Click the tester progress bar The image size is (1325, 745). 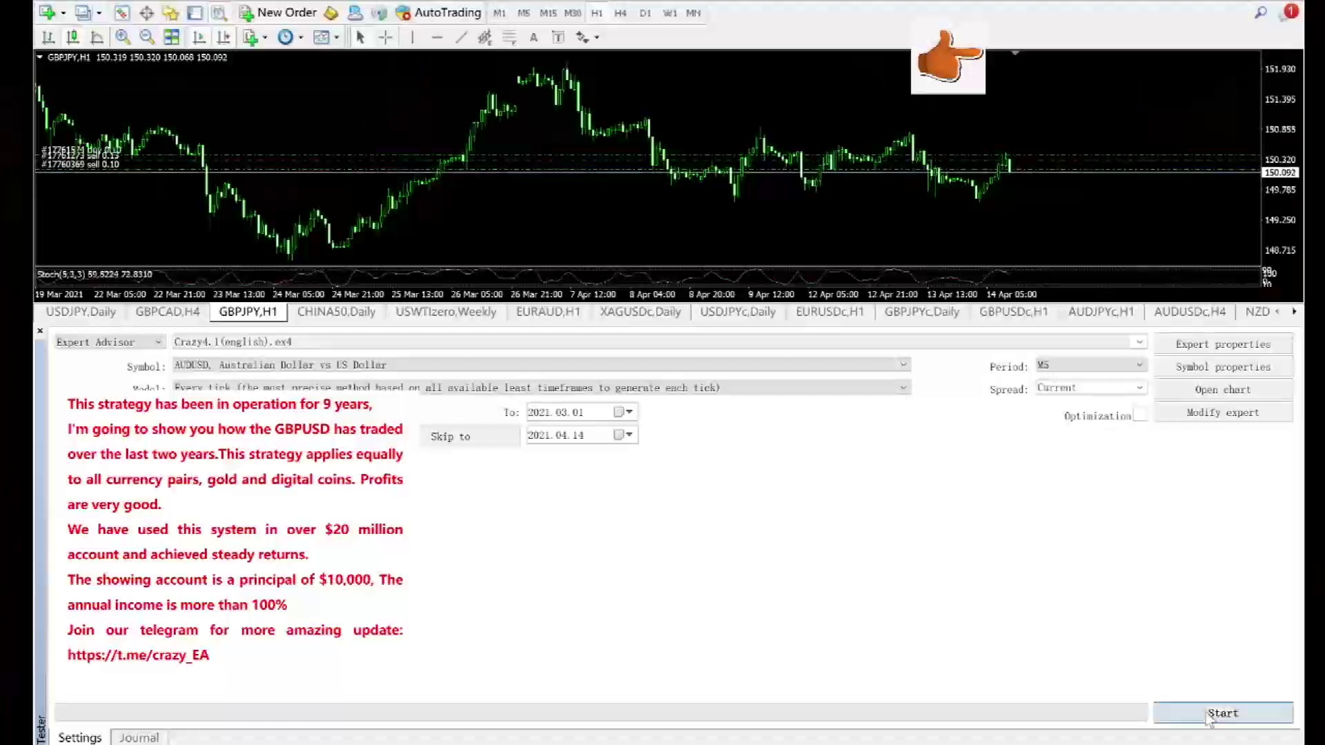pos(600,713)
